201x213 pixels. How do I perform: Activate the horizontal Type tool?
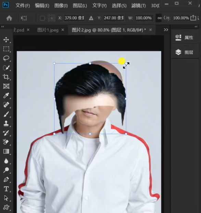[x=6, y=189]
